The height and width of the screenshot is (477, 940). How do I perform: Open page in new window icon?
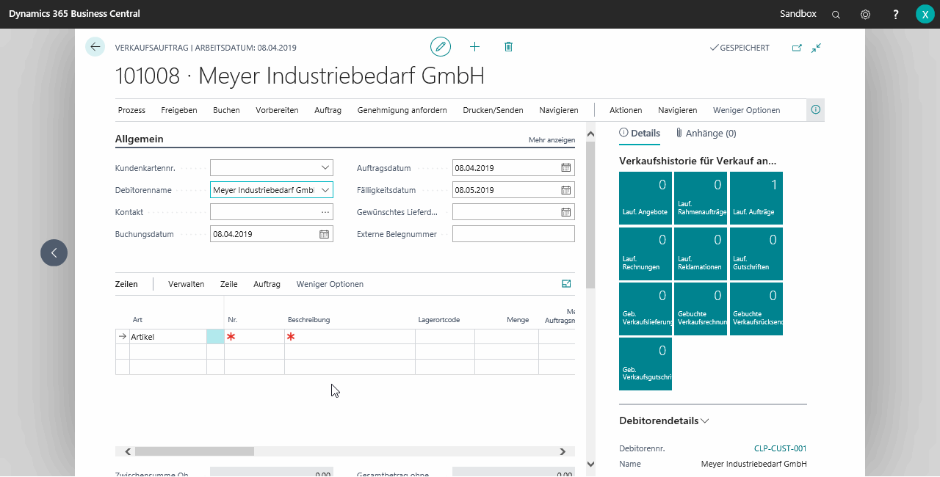pyautogui.click(x=797, y=48)
